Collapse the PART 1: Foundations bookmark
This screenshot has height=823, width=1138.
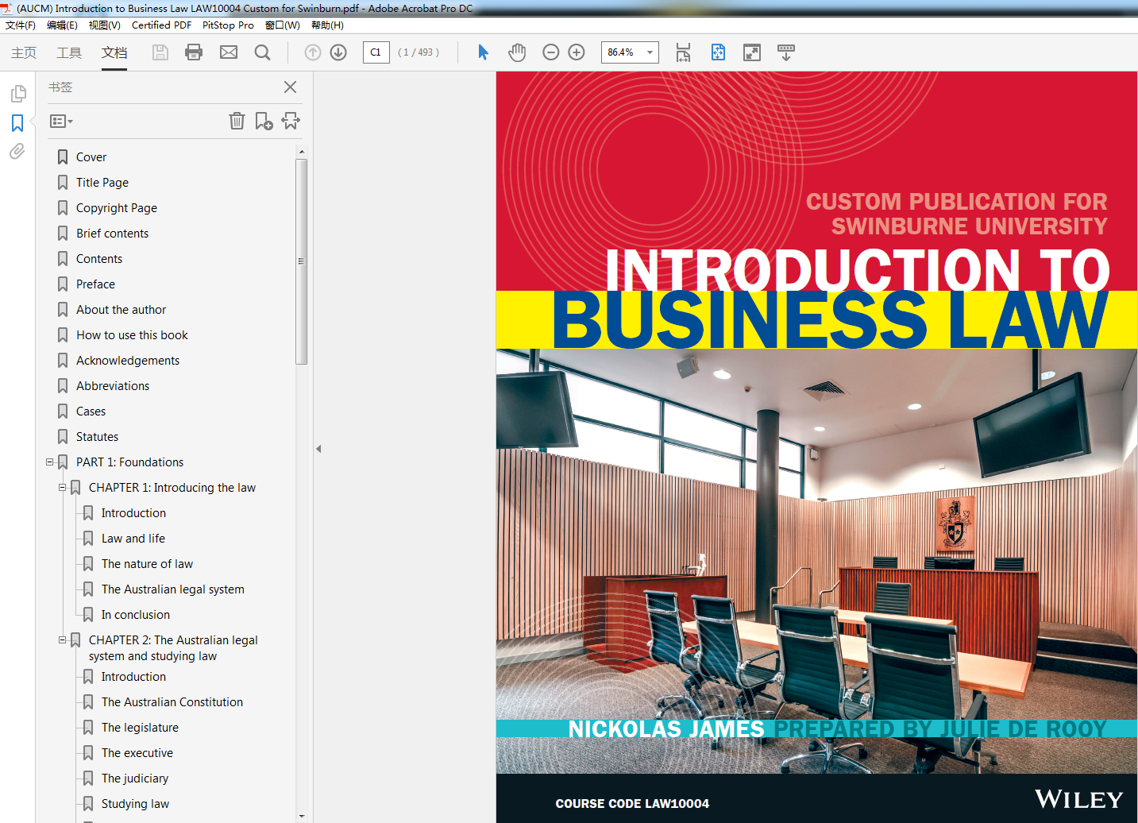tap(49, 462)
